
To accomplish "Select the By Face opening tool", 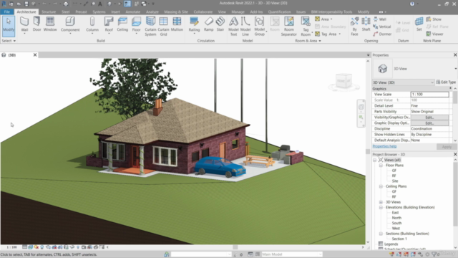I will (354, 27).
